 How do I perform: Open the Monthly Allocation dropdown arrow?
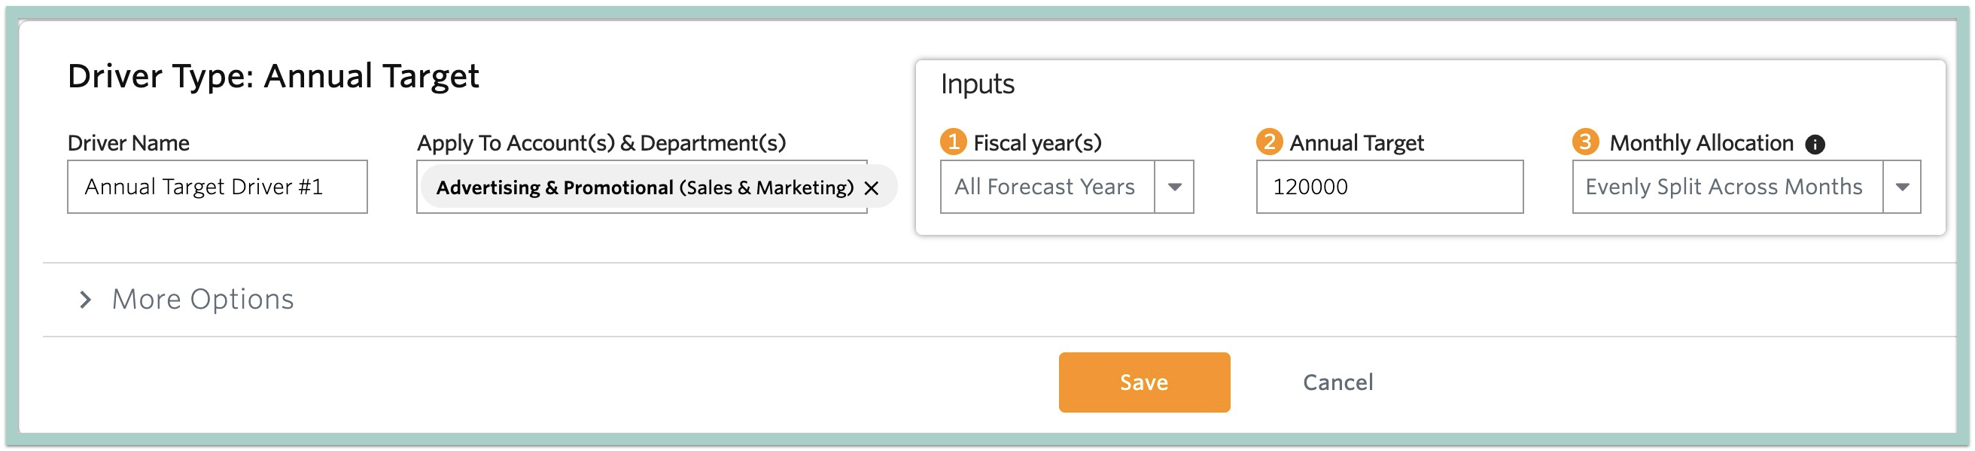click(1901, 187)
